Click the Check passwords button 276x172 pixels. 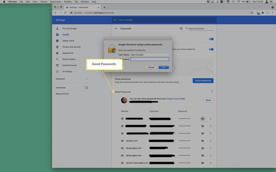tap(203, 80)
